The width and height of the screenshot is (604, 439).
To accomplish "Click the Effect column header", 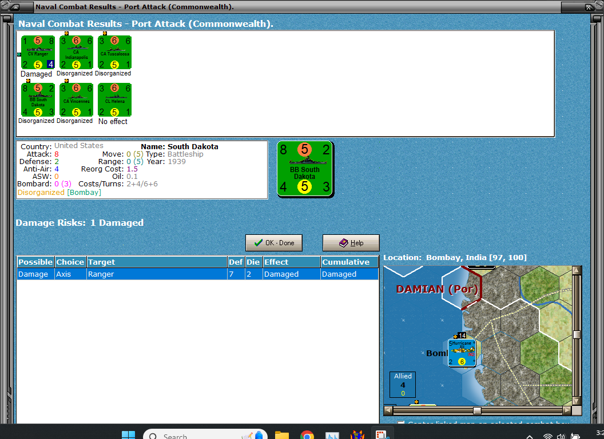I will 292,262.
